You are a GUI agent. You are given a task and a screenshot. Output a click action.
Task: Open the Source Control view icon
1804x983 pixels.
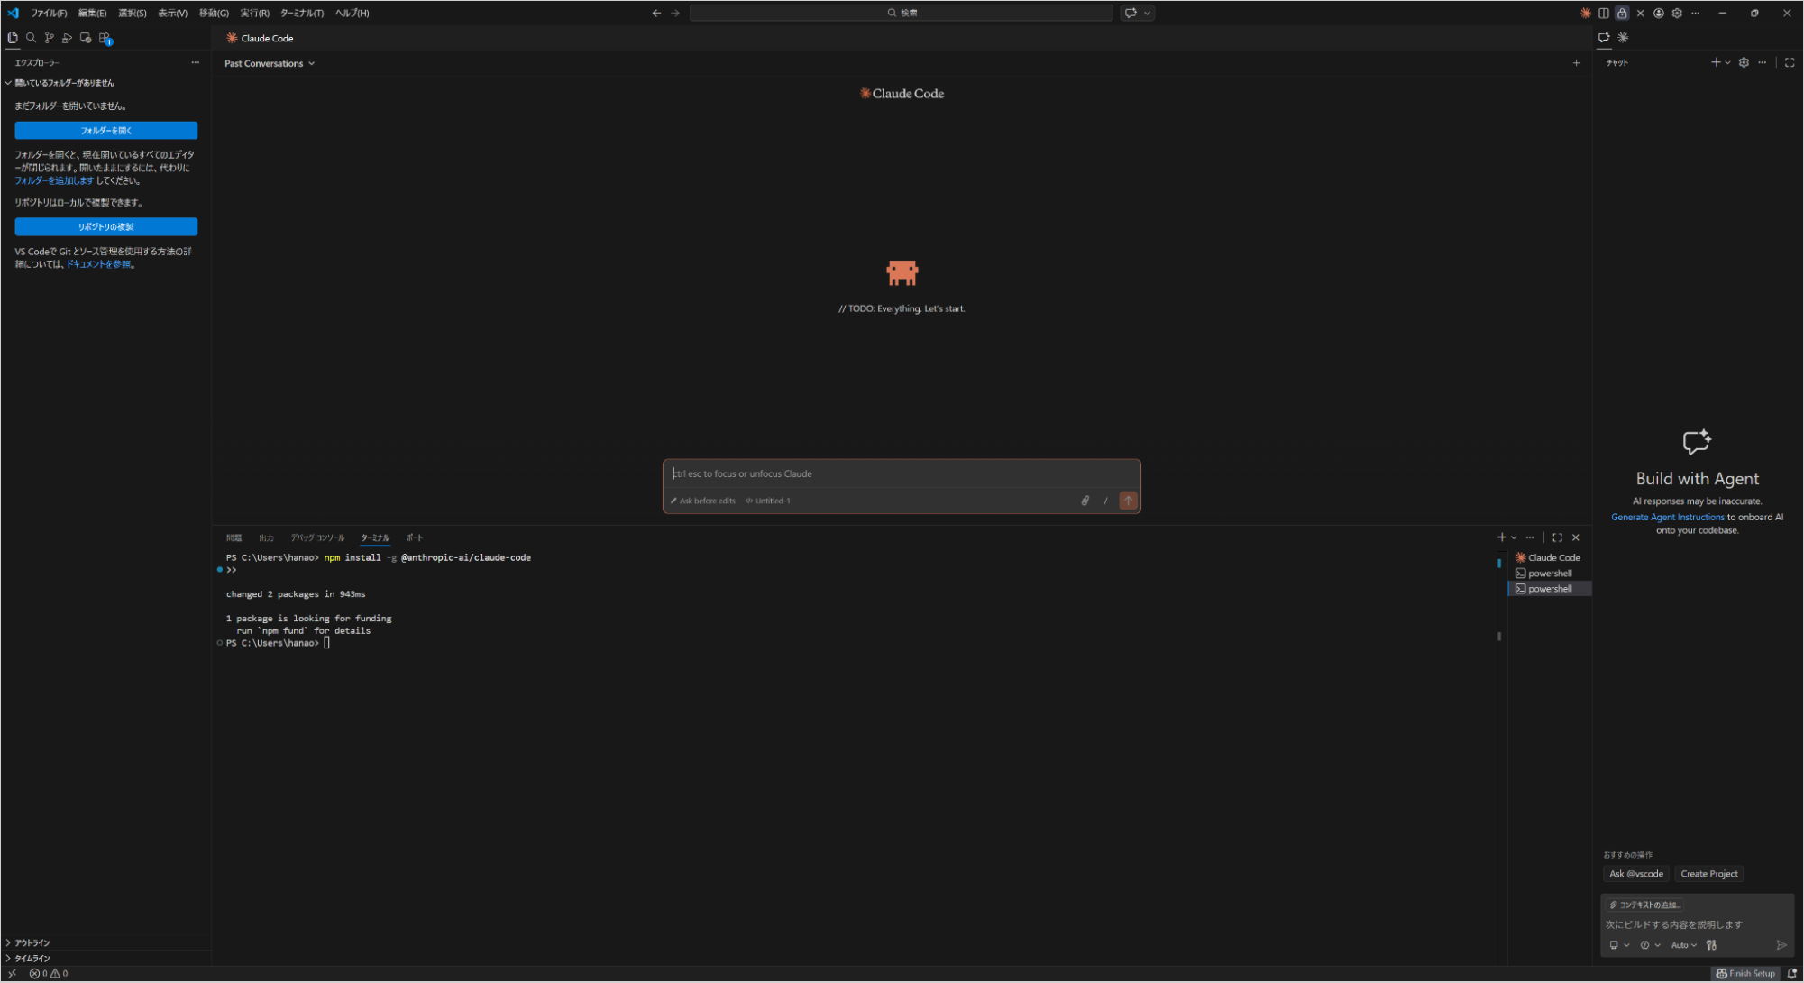49,38
